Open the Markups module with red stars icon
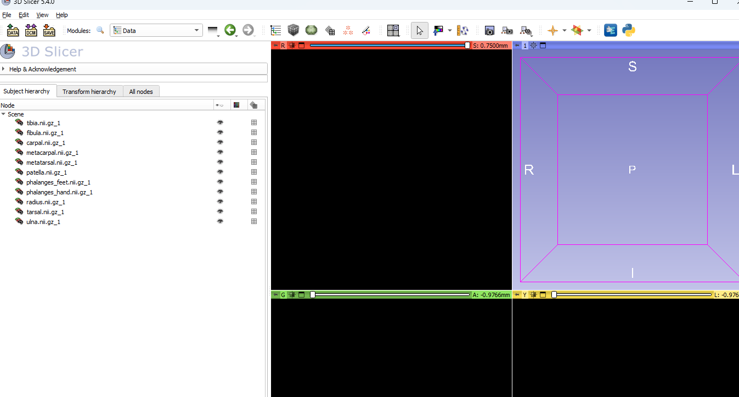739x397 pixels. click(348, 30)
